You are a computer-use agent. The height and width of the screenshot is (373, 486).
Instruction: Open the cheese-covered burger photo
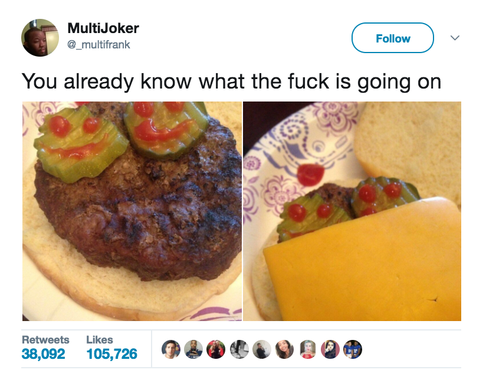coord(352,211)
